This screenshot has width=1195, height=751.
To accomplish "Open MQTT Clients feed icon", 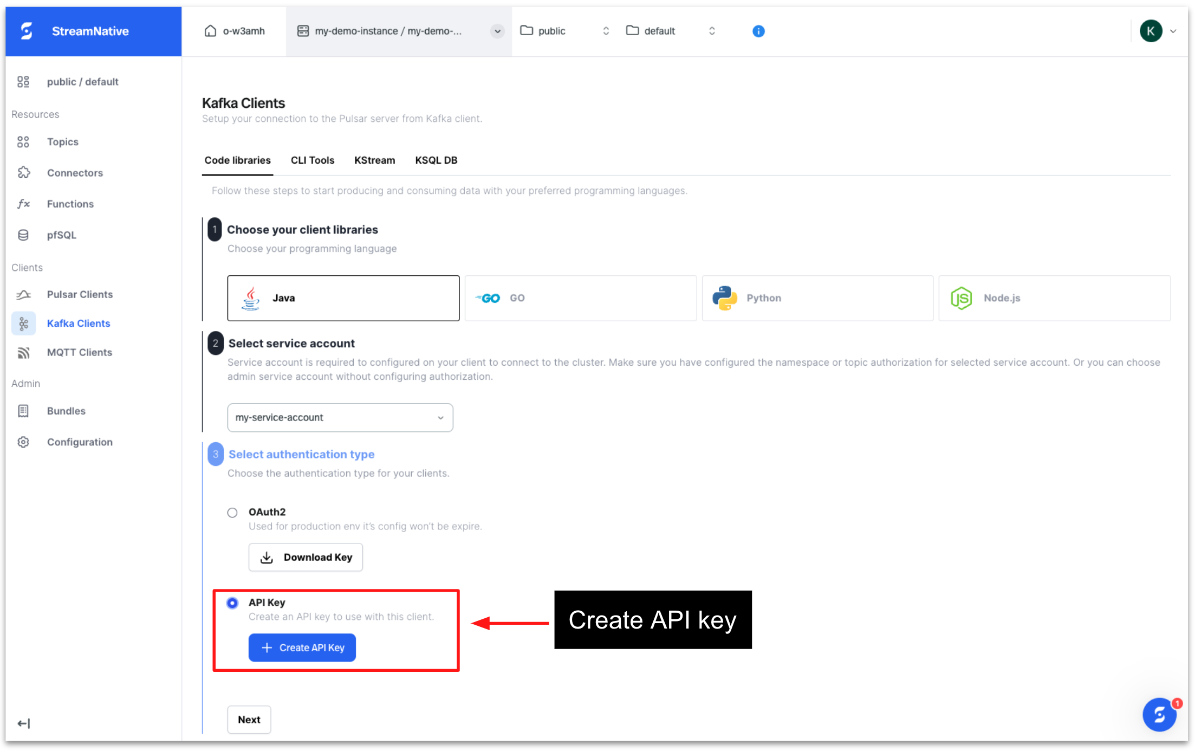I will tap(23, 352).
